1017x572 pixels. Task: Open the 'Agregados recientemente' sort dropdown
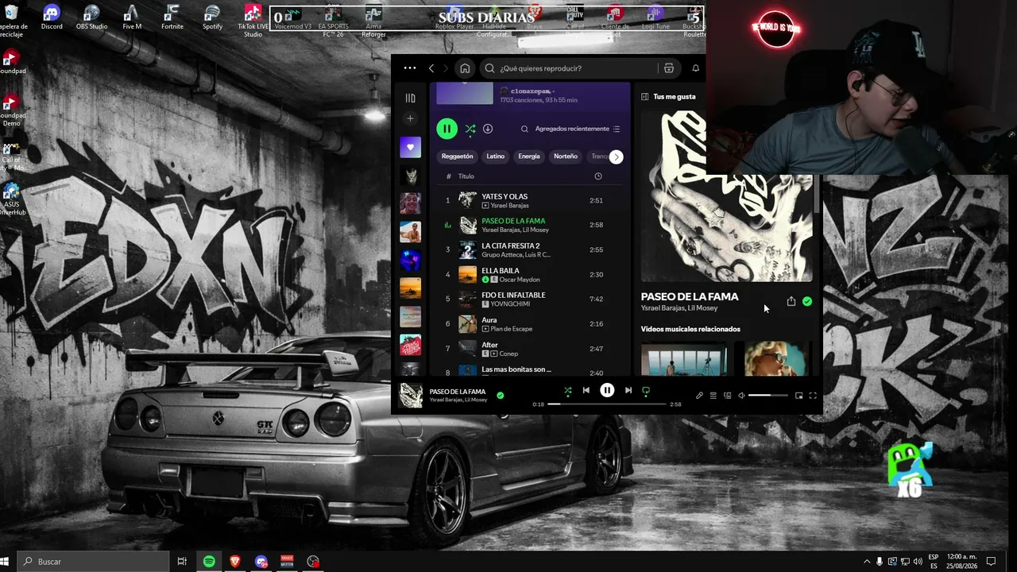coord(578,129)
